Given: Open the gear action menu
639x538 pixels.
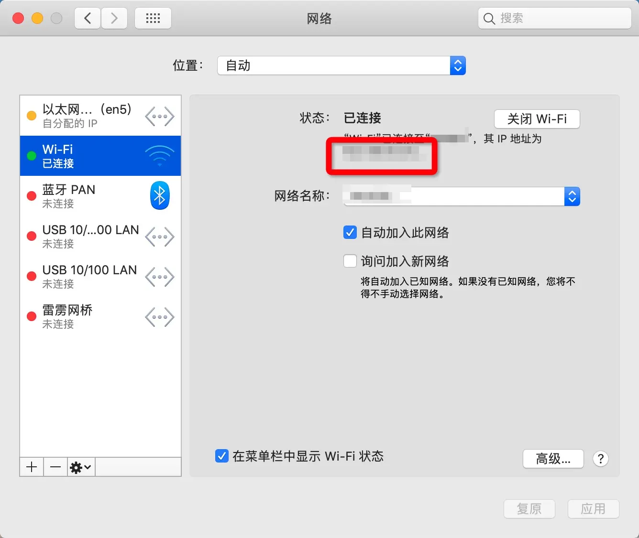Looking at the screenshot, I should tap(81, 467).
